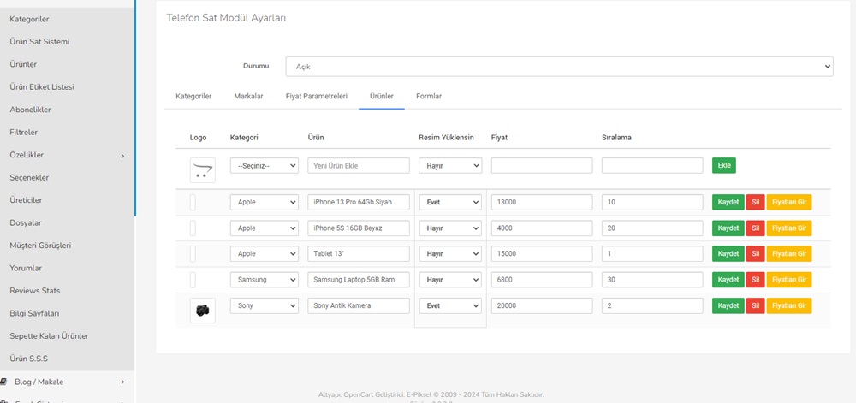Click Fiyatları Gir for Tablet 13

(789, 253)
